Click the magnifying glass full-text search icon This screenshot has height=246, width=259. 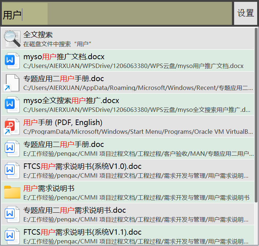tap(12, 39)
